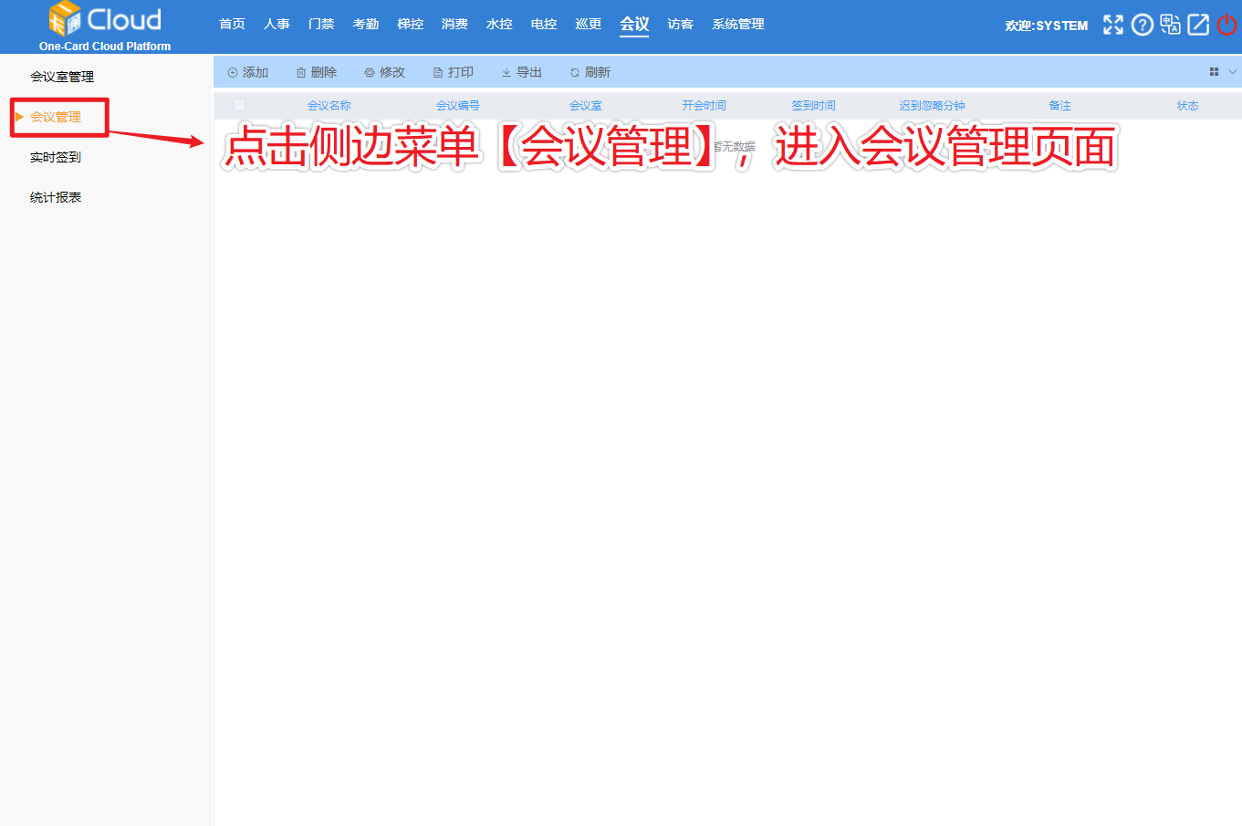
Task: Open the 系统管理 top menu
Action: click(x=738, y=24)
